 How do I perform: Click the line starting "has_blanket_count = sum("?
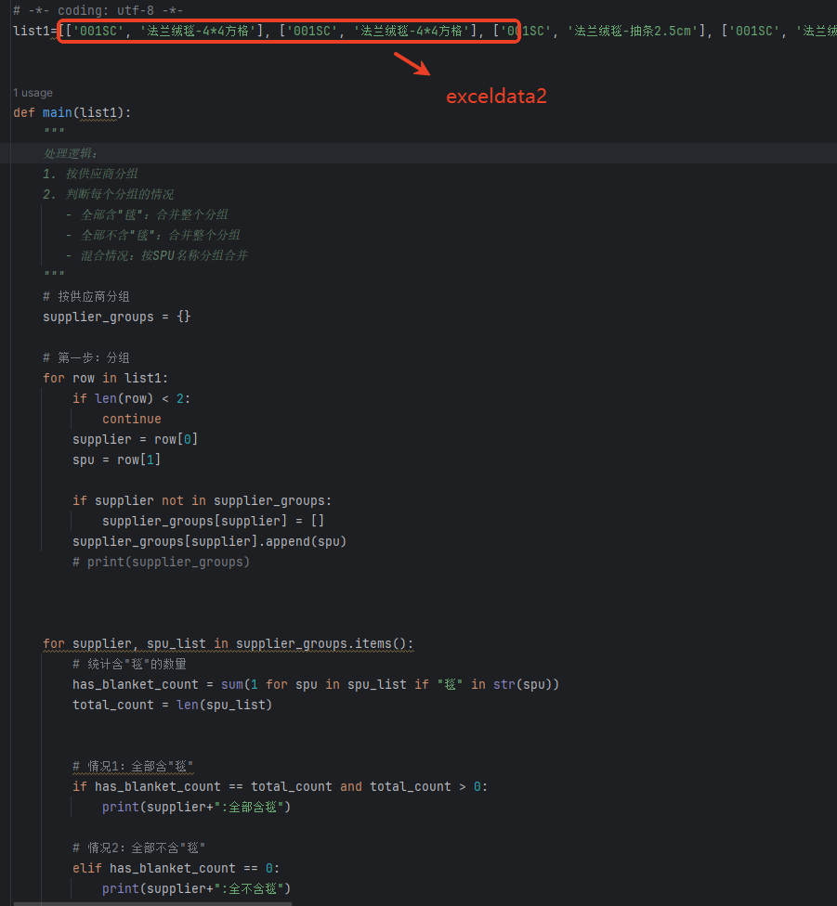(316, 685)
